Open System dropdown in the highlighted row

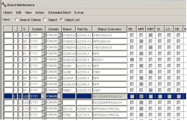tap(43, 96)
